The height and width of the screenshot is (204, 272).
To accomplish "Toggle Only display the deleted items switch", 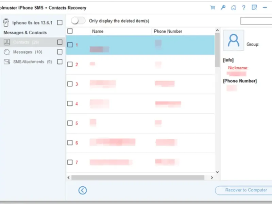I will pyautogui.click(x=78, y=21).
